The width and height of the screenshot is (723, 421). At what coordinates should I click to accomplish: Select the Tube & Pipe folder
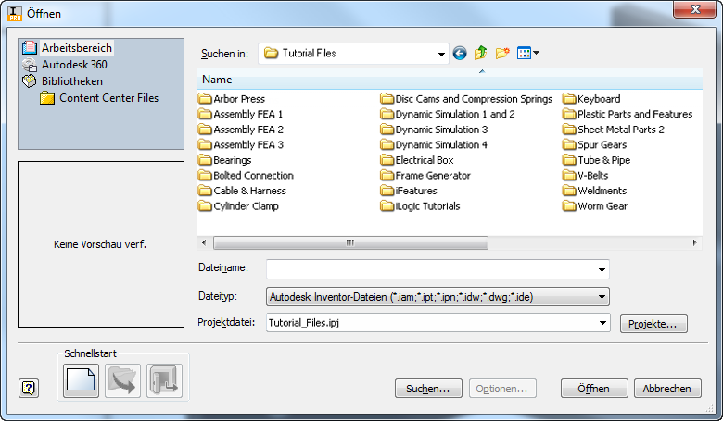coord(597,160)
